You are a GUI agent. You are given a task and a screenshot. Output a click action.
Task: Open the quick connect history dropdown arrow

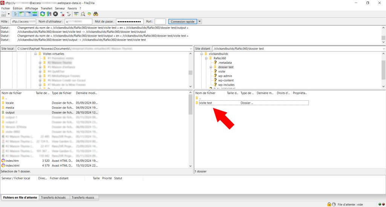[200, 21]
